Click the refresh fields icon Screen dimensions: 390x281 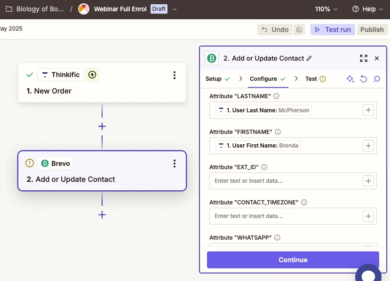pos(364,79)
